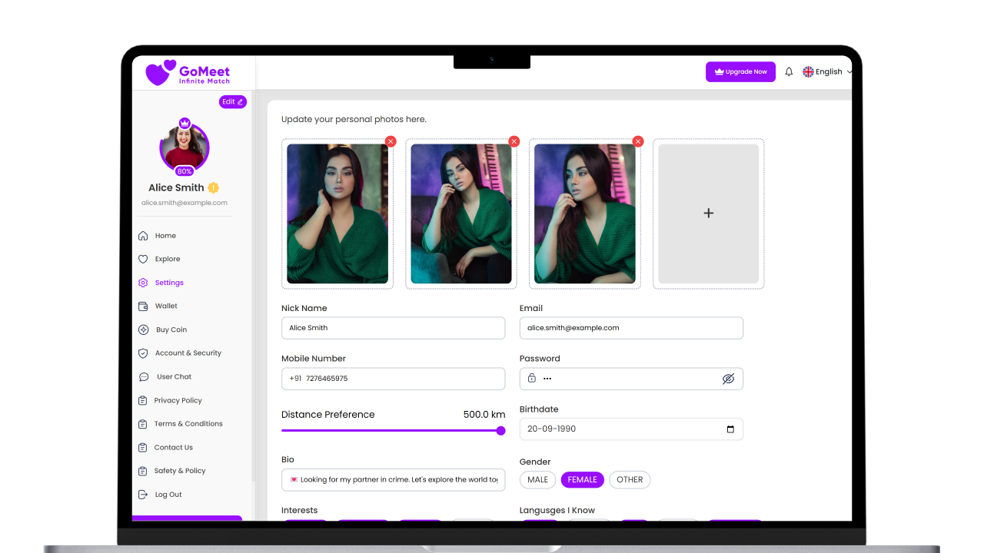Open User Chat in sidebar
Viewport: 984px width, 553px height.
[x=174, y=377]
